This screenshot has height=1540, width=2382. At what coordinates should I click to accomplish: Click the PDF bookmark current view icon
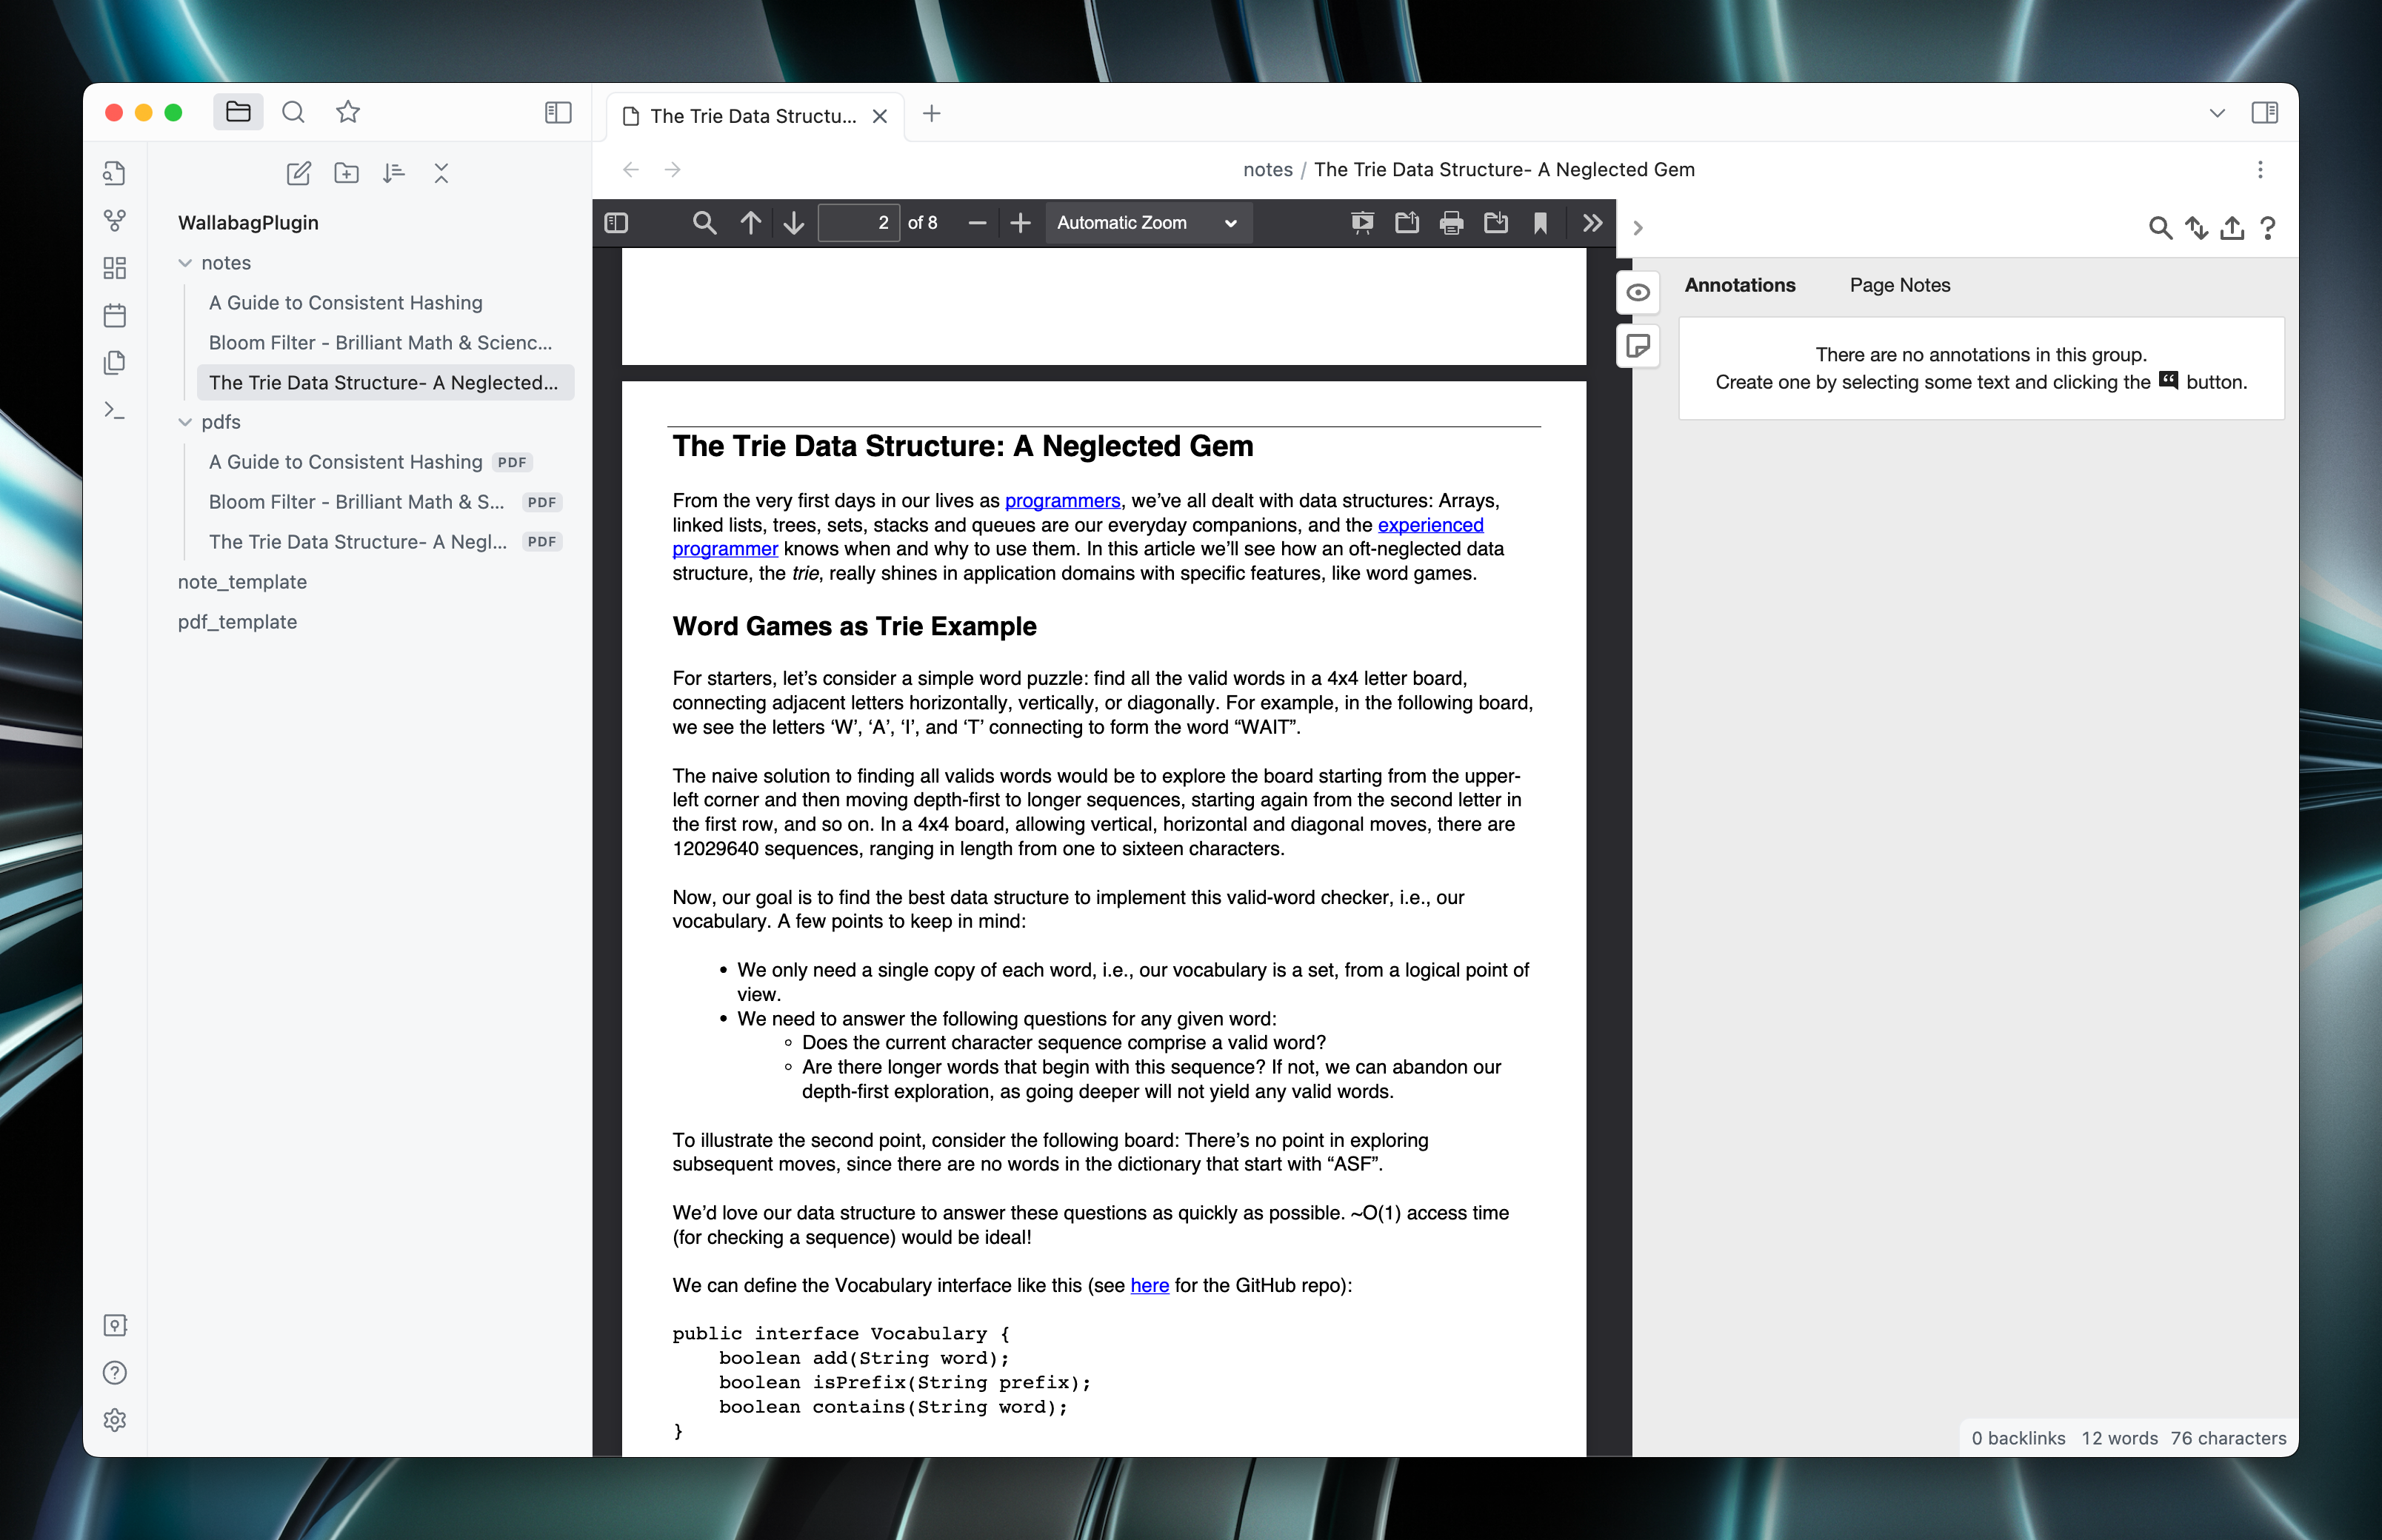pos(1540,223)
